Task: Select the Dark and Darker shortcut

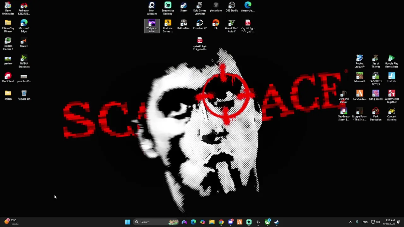Action: coord(344,97)
